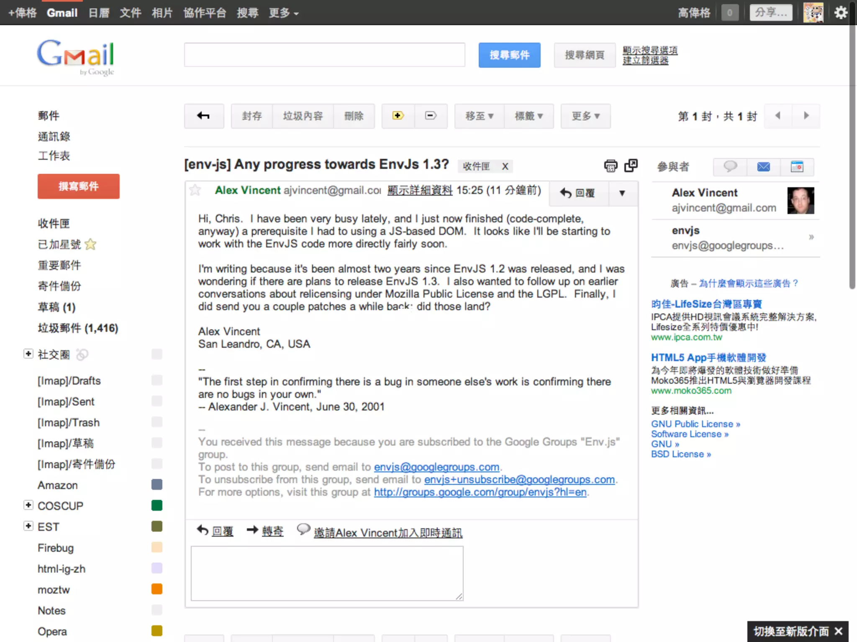Image resolution: width=857 pixels, height=642 pixels.
Task: Open message in new window icon
Action: pos(631,166)
